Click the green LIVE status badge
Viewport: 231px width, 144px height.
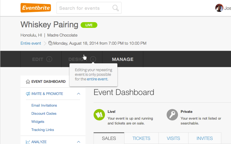(89, 25)
